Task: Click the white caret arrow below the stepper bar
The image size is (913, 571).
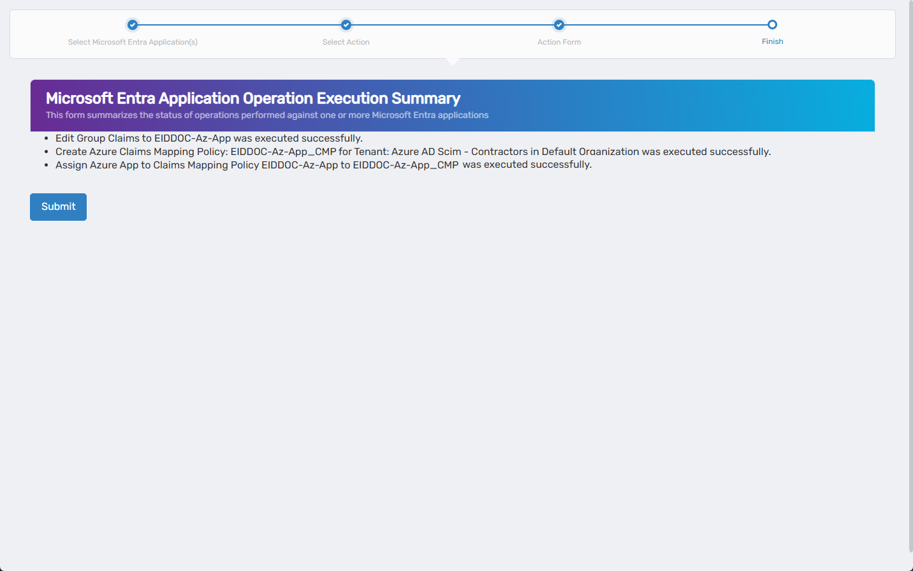Action: coord(453,61)
